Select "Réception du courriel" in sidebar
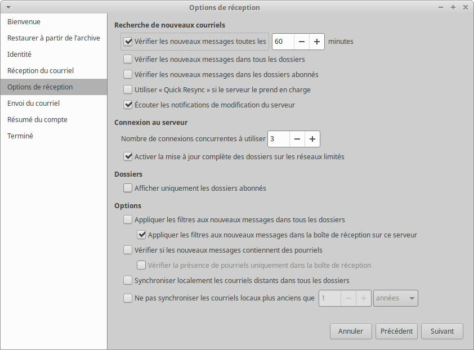The image size is (474, 350). [x=41, y=71]
